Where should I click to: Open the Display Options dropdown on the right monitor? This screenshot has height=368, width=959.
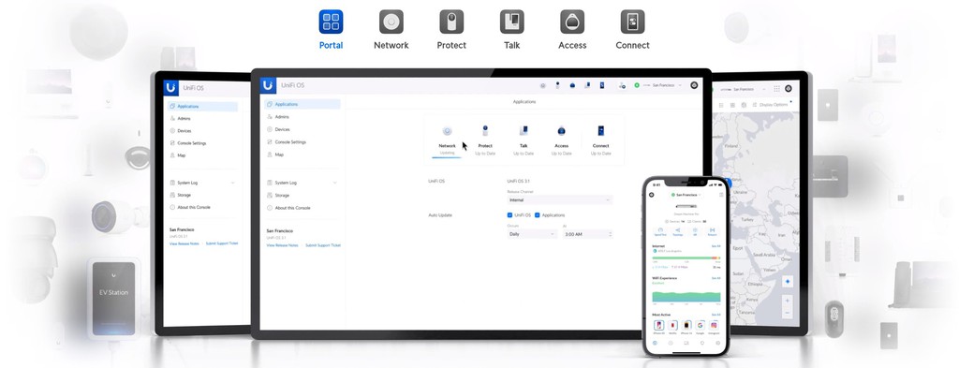[774, 105]
